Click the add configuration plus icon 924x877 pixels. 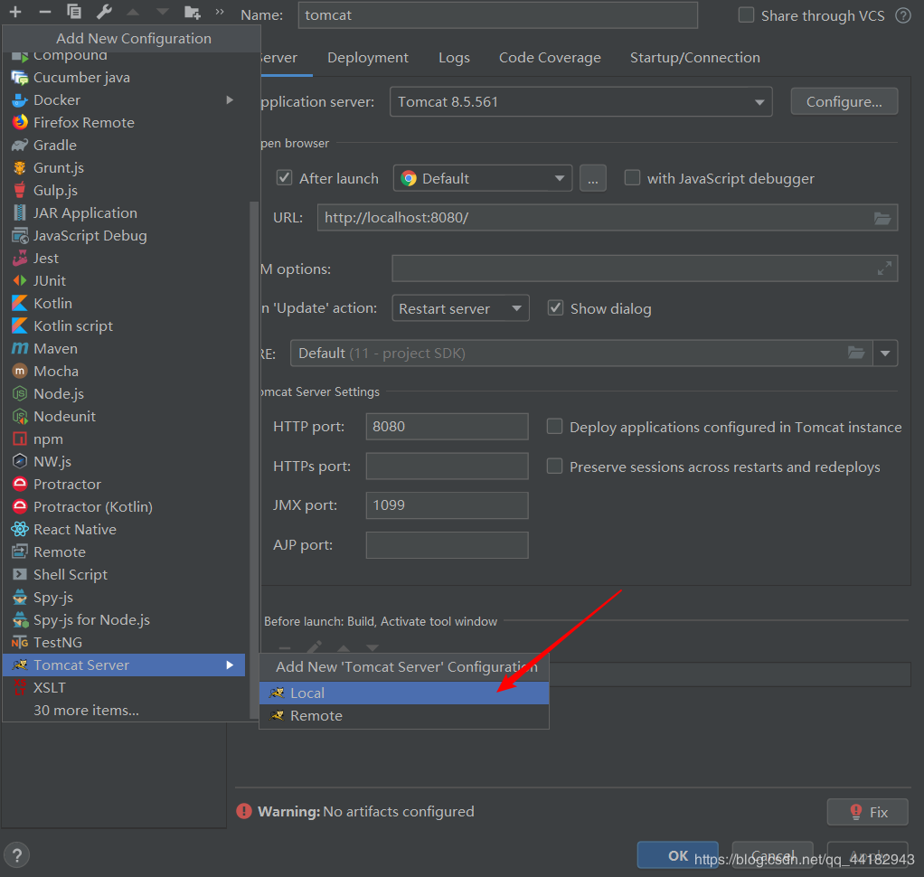click(x=15, y=12)
